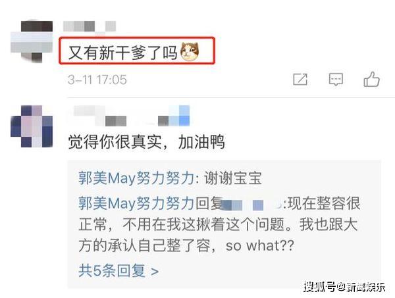Viewport: 395px width, 298px height.
Task: Open 郭美May努力努力 profile from 谢谢宝宝 reply
Action: click(136, 178)
